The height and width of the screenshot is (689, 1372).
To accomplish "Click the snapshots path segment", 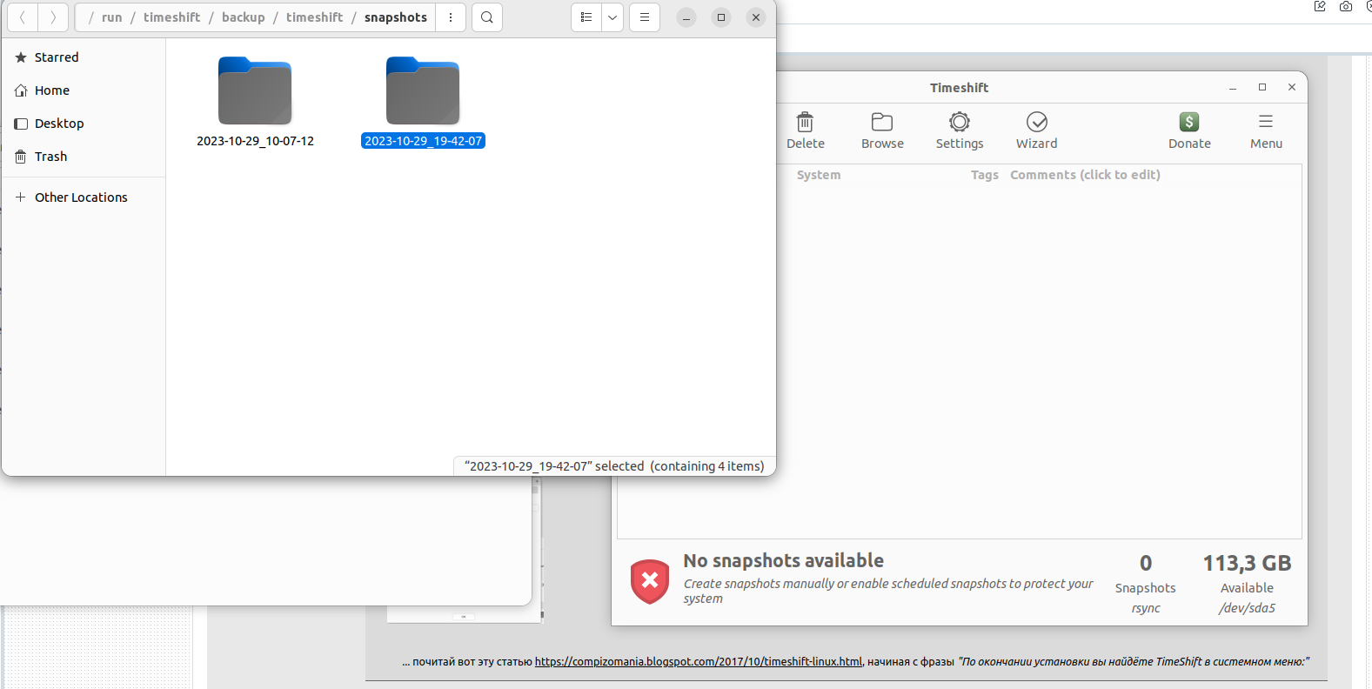I will tap(396, 17).
